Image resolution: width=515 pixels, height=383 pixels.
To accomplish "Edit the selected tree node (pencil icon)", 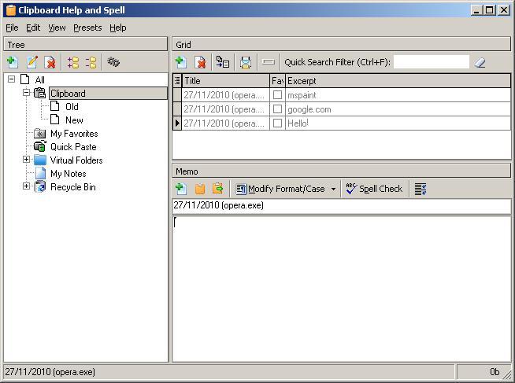I will (31, 62).
